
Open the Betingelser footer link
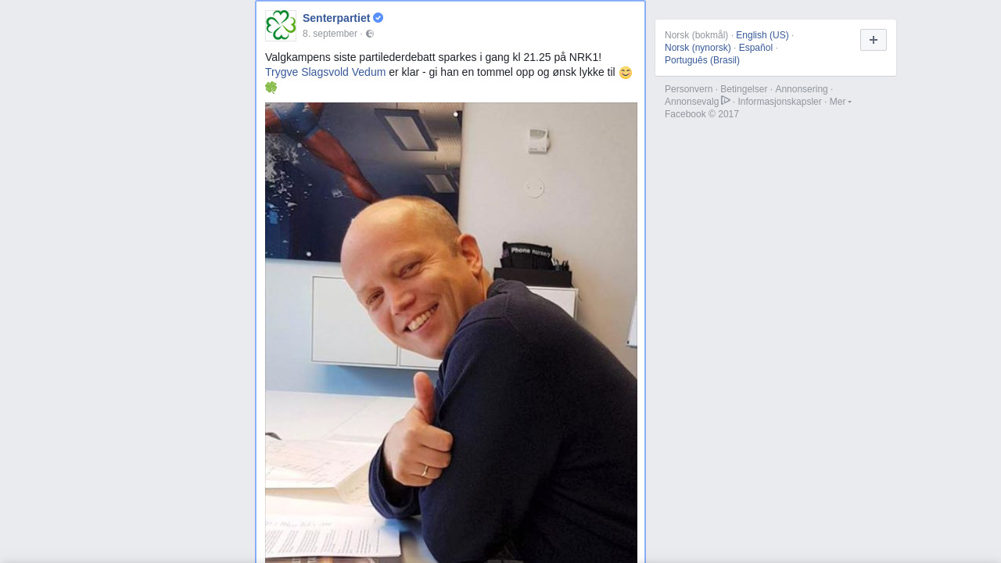[x=744, y=89]
